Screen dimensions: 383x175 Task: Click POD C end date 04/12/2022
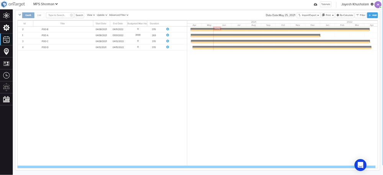click(x=118, y=41)
